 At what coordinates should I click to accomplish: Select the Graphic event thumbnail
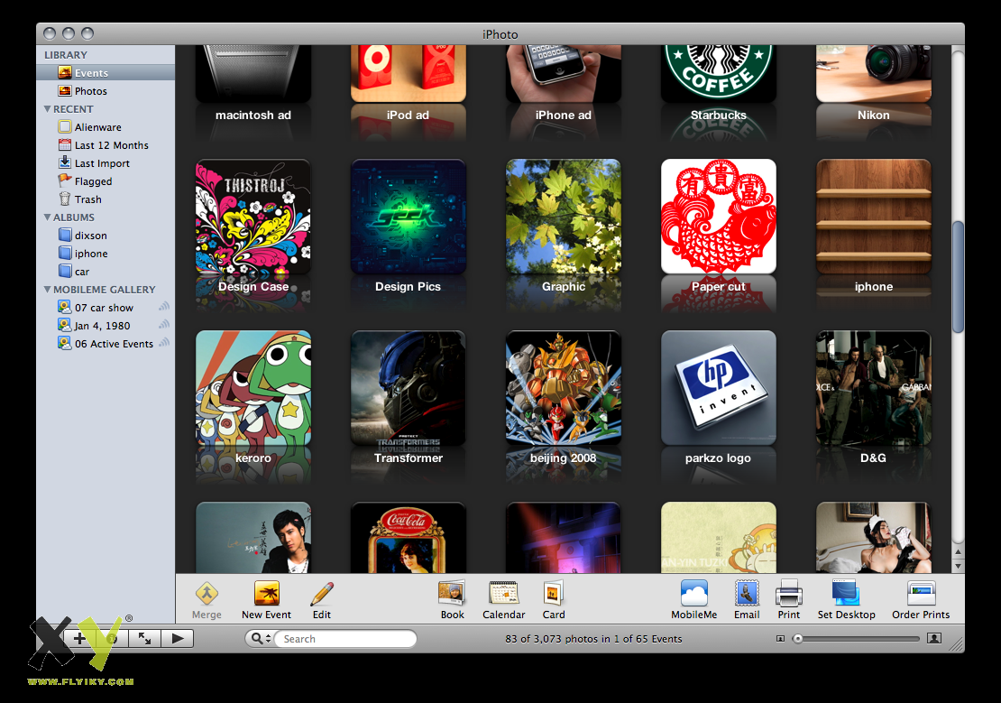tap(563, 217)
